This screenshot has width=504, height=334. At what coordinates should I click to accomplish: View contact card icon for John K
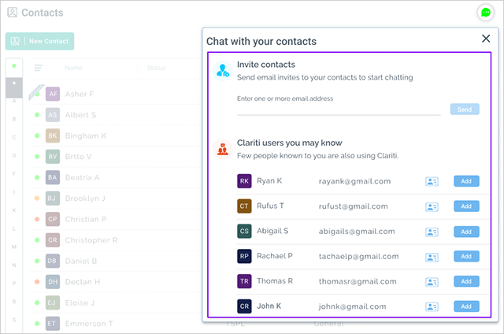click(x=432, y=306)
